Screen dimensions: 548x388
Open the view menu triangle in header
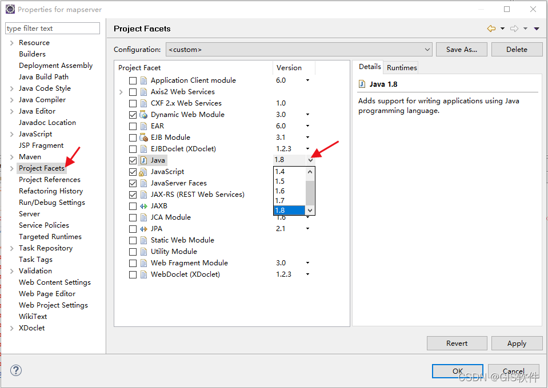coord(537,29)
